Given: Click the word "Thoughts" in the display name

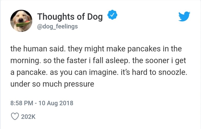Looking at the screenshot, I should (x=56, y=17).
